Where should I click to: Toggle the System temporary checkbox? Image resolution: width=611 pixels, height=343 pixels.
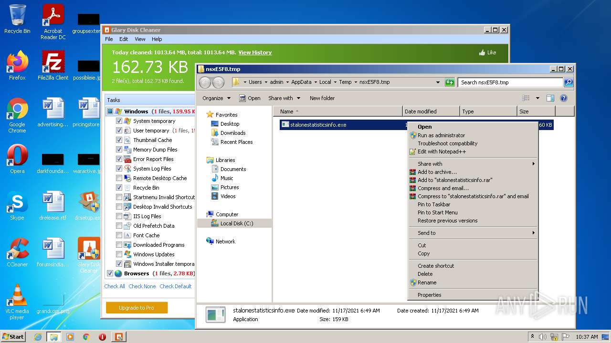(119, 121)
